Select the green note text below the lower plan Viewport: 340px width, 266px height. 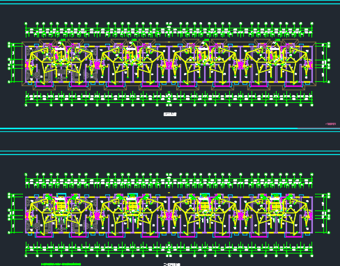(61, 264)
